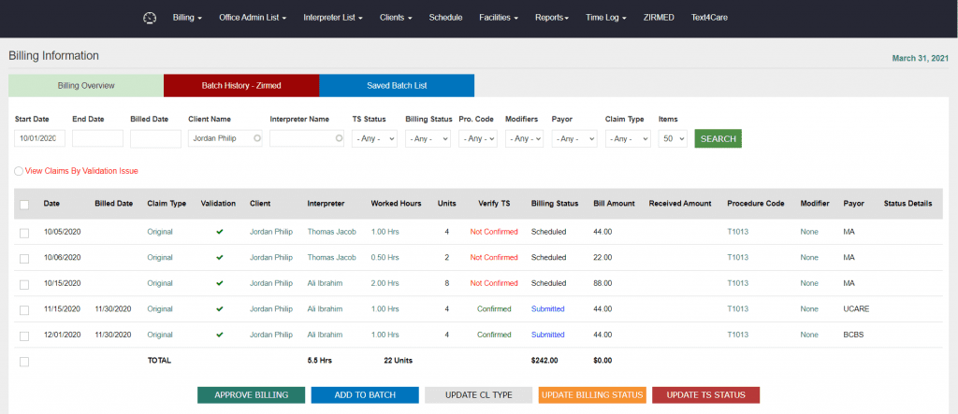Viewport: 958px width, 414px height.
Task: Click the dashboard gauge icon in navbar
Action: pyautogui.click(x=149, y=18)
